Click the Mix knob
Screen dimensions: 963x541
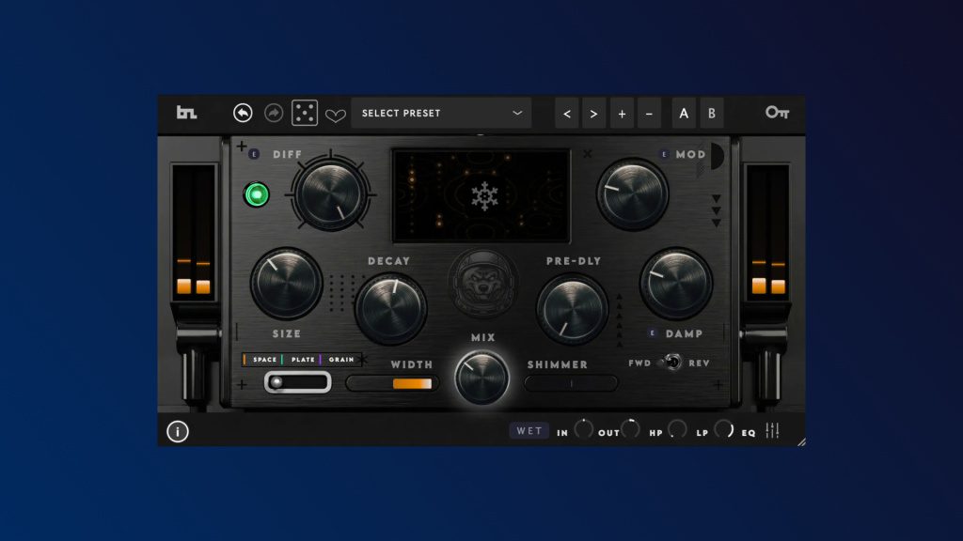click(481, 378)
